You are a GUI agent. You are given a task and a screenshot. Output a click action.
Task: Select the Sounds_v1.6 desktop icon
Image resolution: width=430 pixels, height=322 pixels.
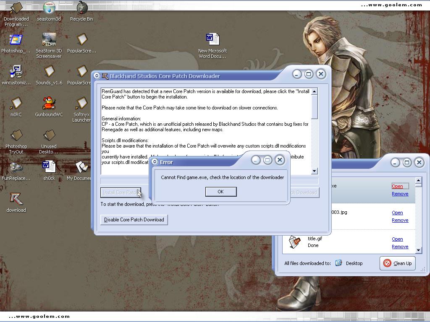pos(49,72)
